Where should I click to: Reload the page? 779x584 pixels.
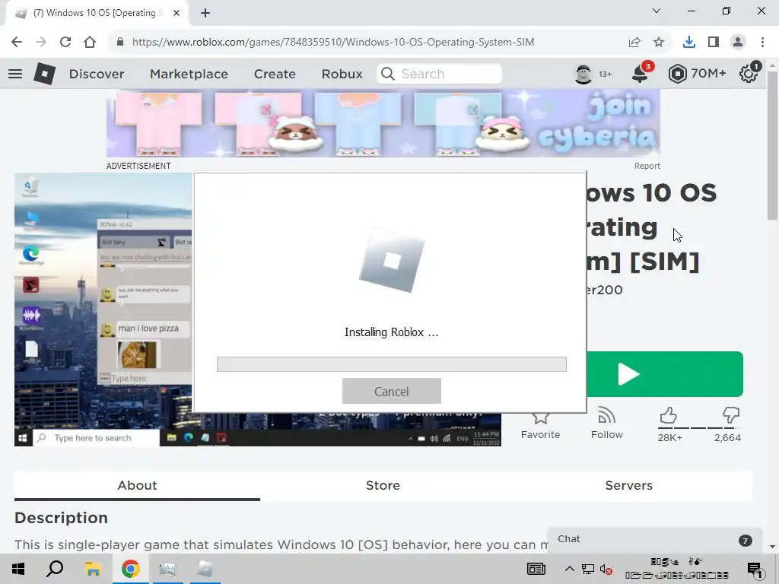65,43
